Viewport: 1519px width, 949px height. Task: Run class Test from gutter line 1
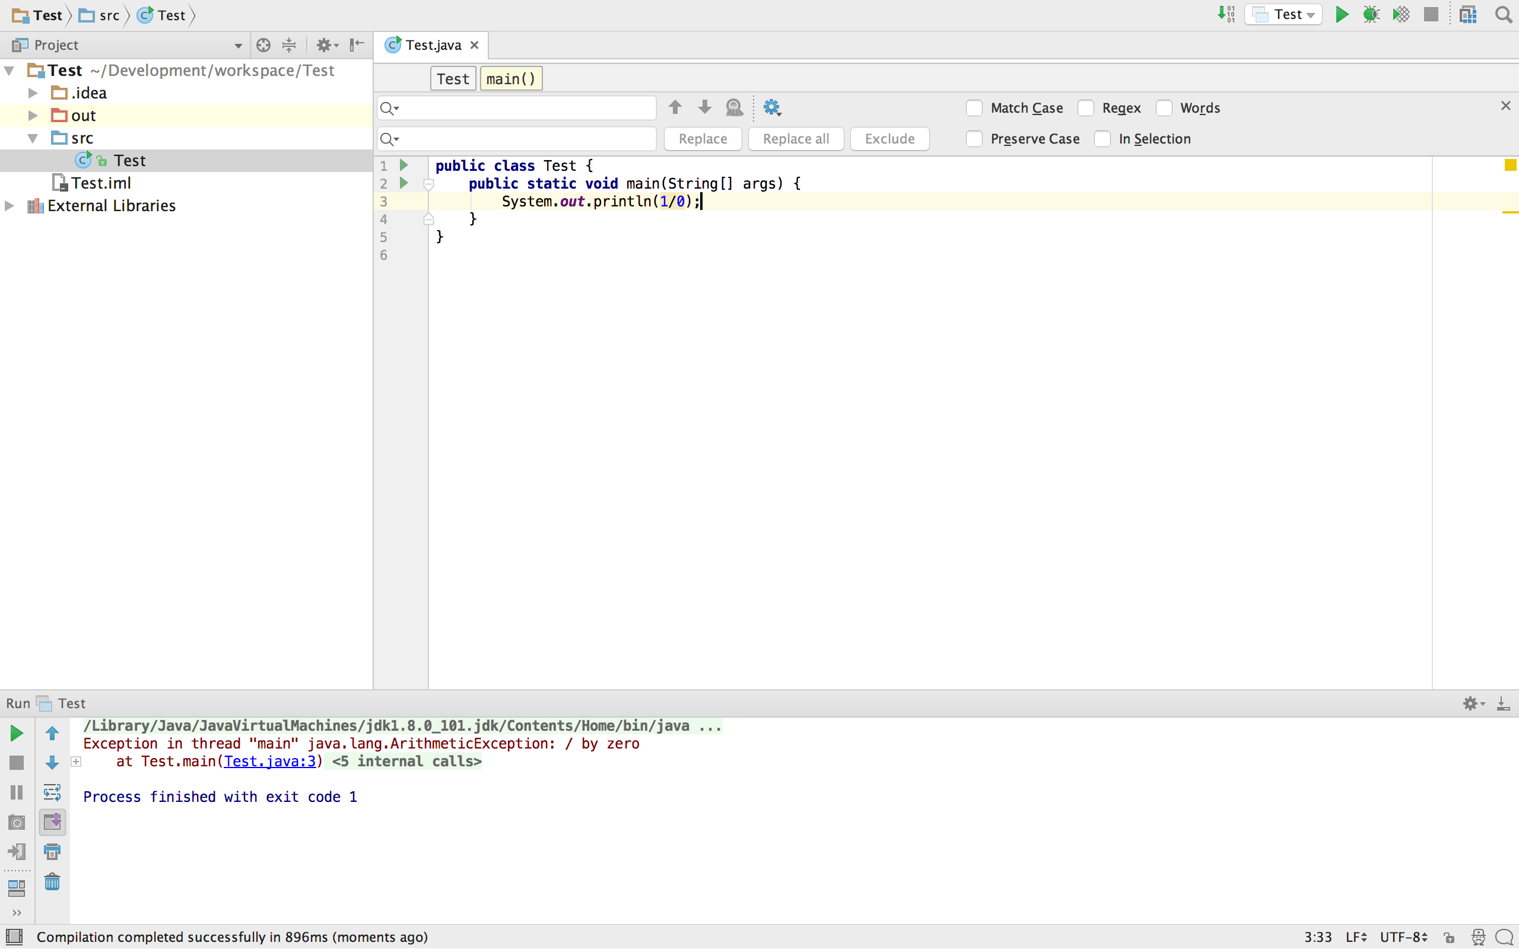[404, 165]
